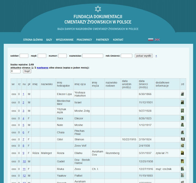Click the 'Malinger' surname cell

pyautogui.click(x=48, y=153)
